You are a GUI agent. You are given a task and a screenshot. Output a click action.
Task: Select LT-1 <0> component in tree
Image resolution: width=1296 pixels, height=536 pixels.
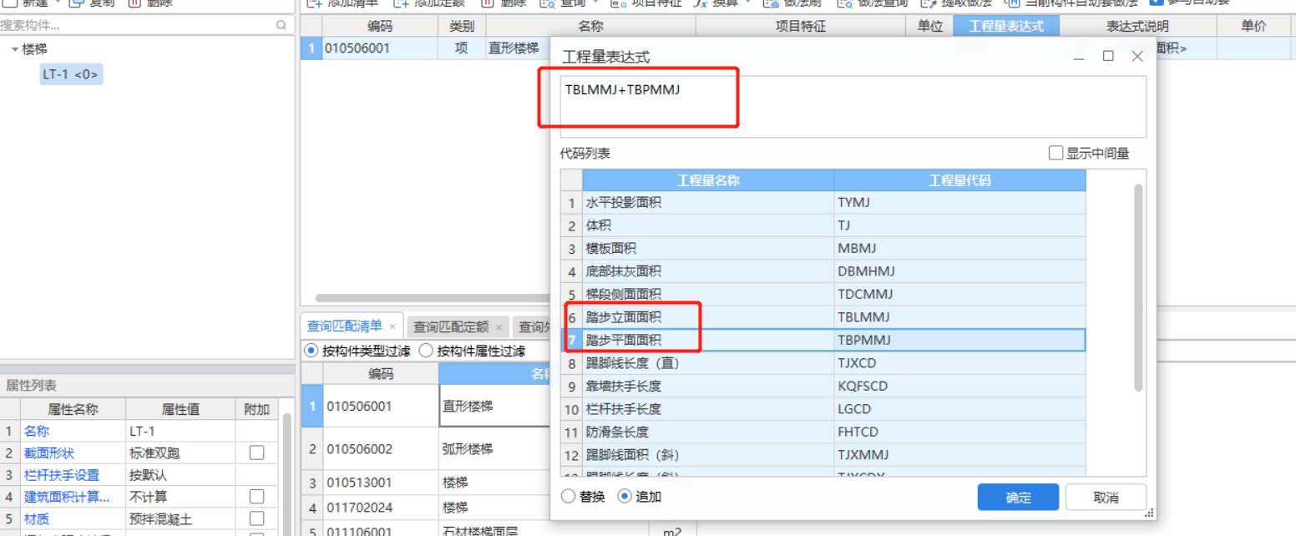(x=71, y=74)
